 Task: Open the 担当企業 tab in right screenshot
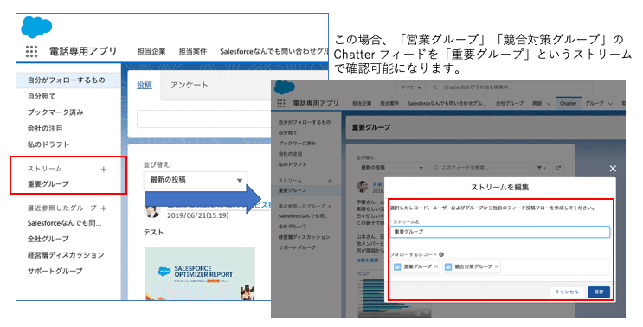362,103
